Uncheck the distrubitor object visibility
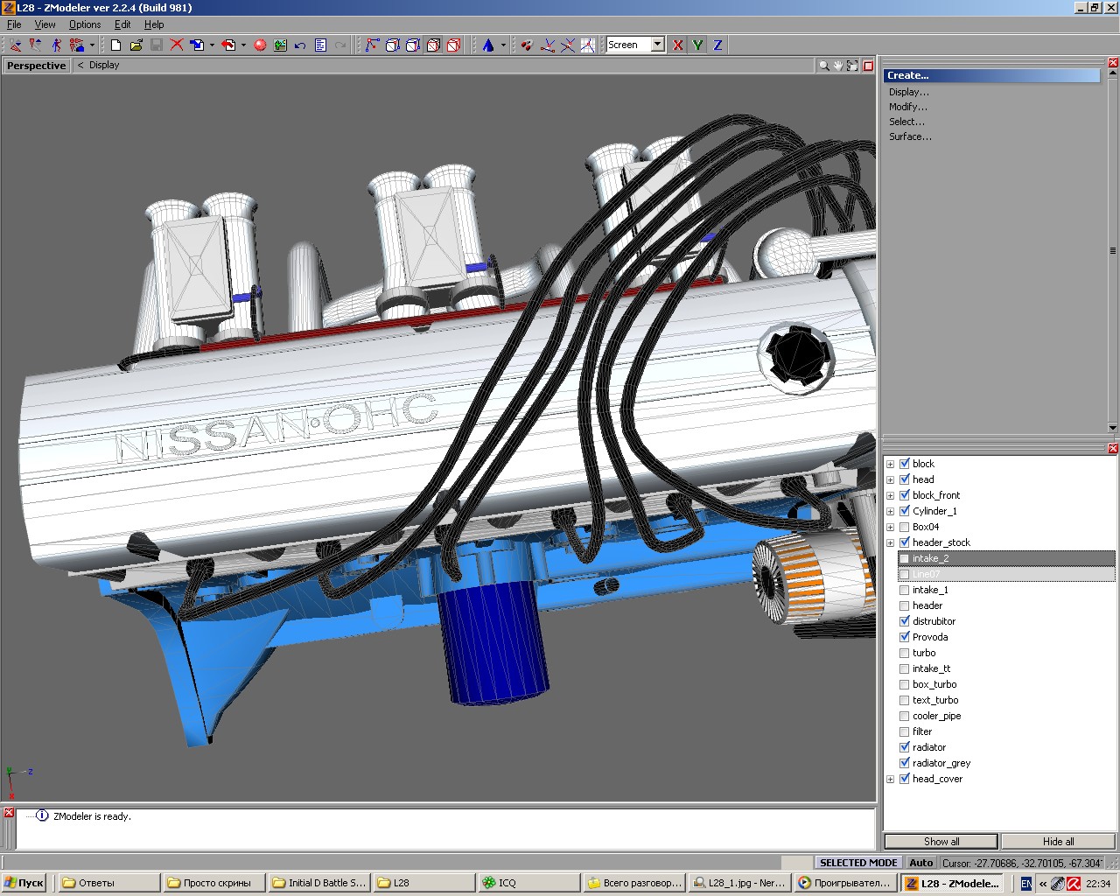Screen dimensions: 1120x896 pos(905,621)
